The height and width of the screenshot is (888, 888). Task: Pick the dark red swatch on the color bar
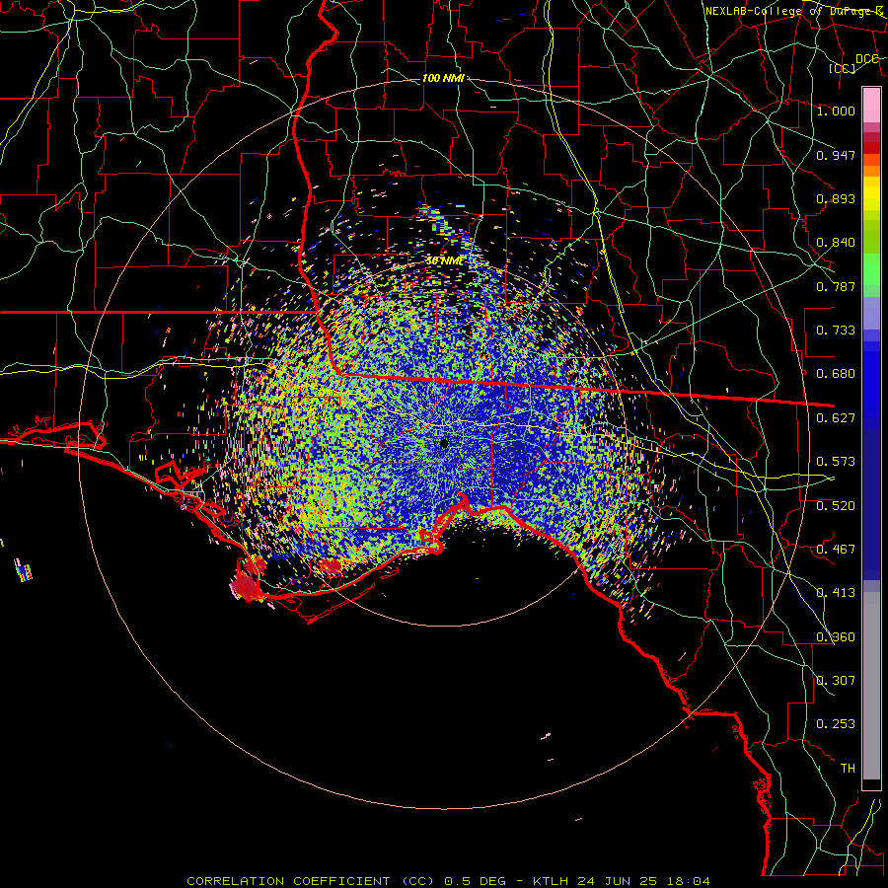[x=871, y=147]
